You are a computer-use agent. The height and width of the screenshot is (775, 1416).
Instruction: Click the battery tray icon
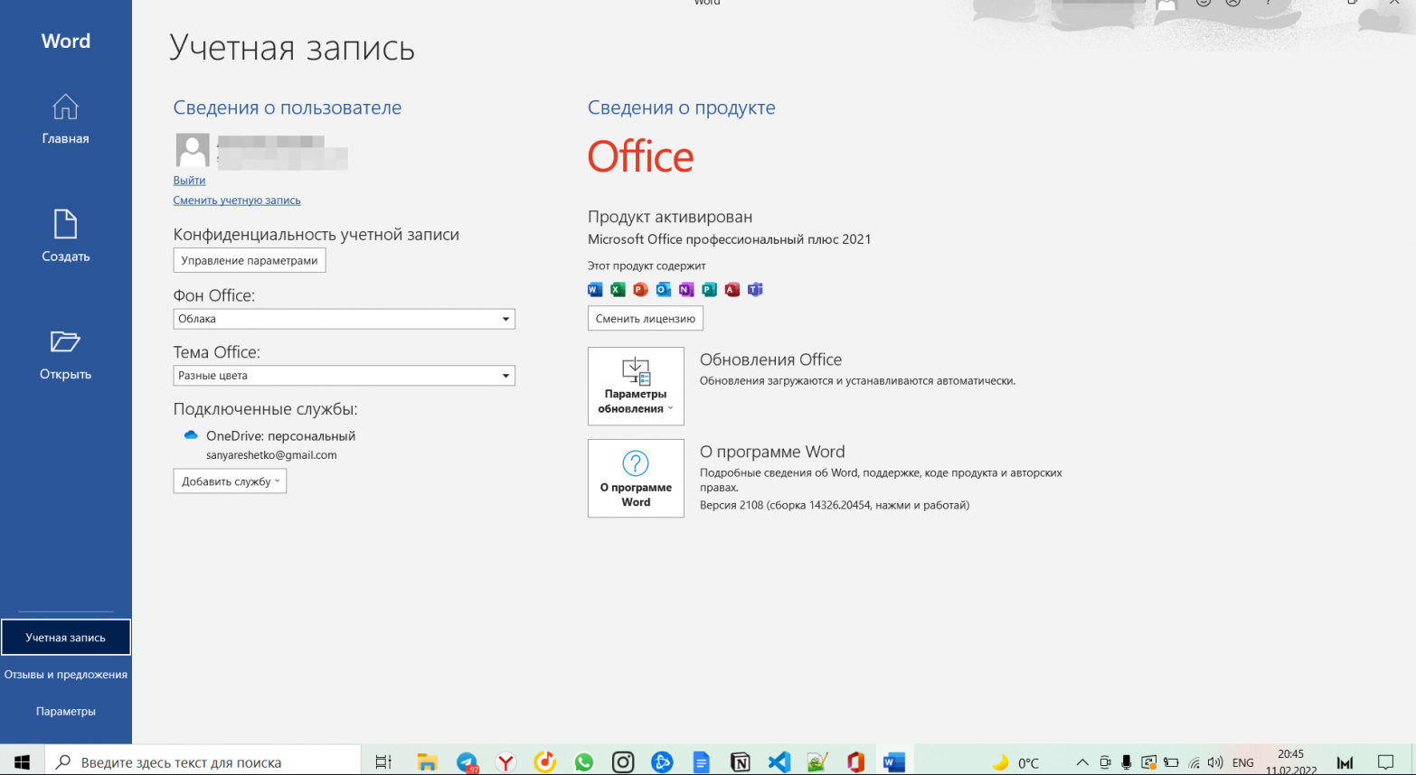(1171, 762)
